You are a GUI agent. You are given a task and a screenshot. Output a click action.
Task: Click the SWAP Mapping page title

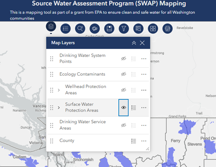(109, 3)
